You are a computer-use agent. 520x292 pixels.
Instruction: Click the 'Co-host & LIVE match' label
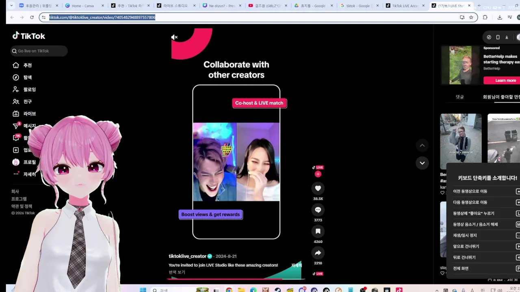click(x=259, y=103)
